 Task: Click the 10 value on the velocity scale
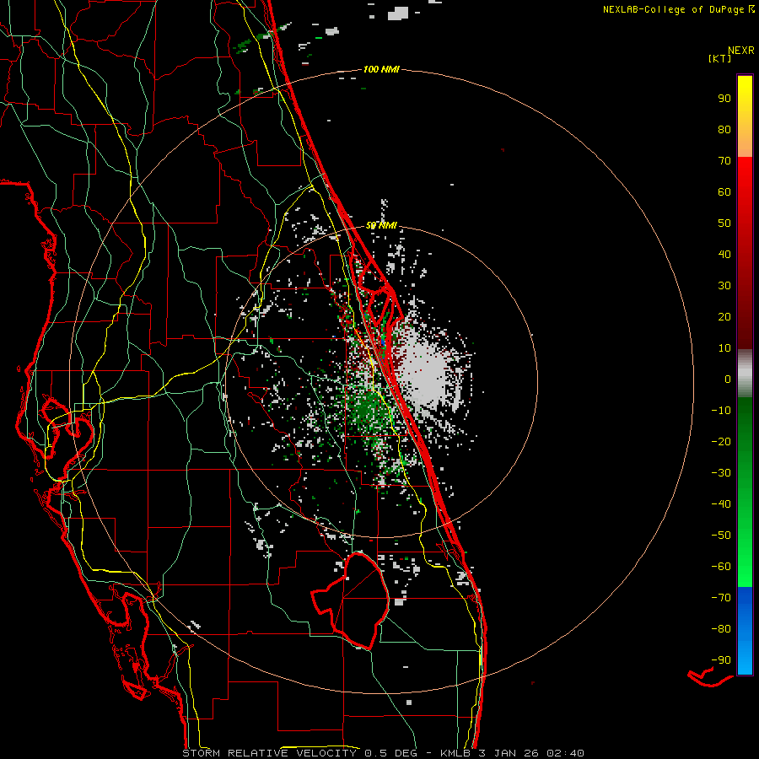pos(724,348)
